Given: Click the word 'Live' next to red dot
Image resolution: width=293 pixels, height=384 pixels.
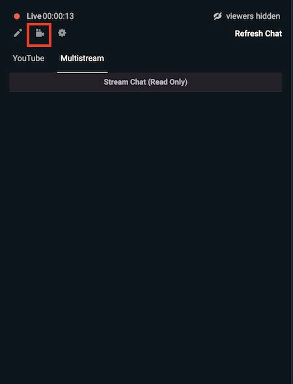Looking at the screenshot, I should pos(34,16).
